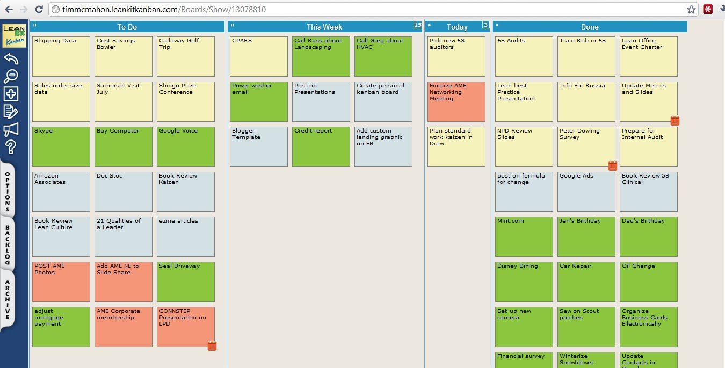Image resolution: width=725 pixels, height=368 pixels.
Task: Click the back arrow icon in sidebar
Action: pyautogui.click(x=11, y=59)
